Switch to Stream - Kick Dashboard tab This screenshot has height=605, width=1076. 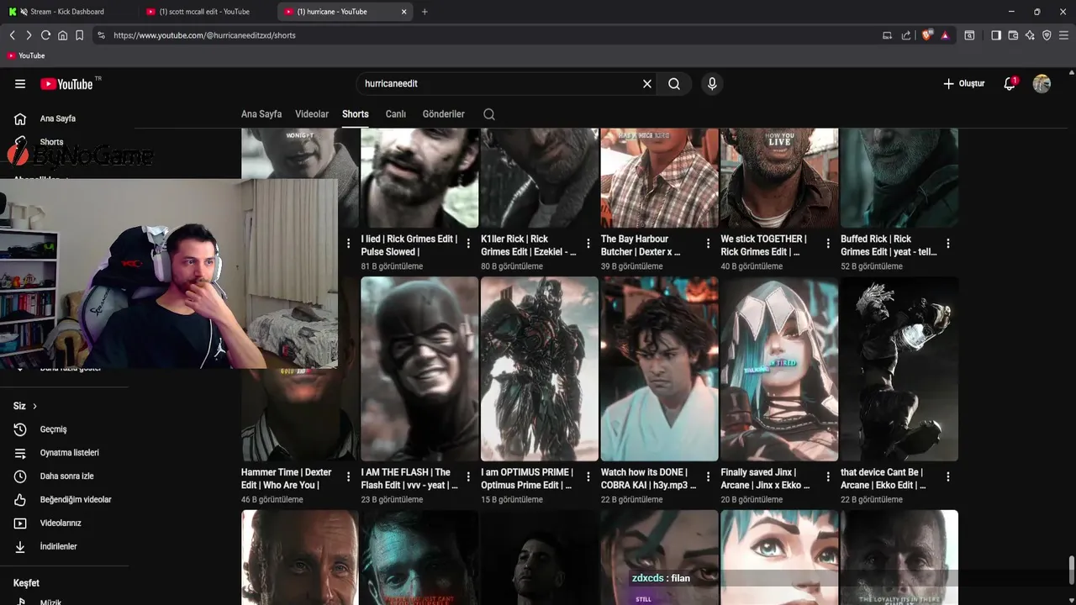(67, 12)
